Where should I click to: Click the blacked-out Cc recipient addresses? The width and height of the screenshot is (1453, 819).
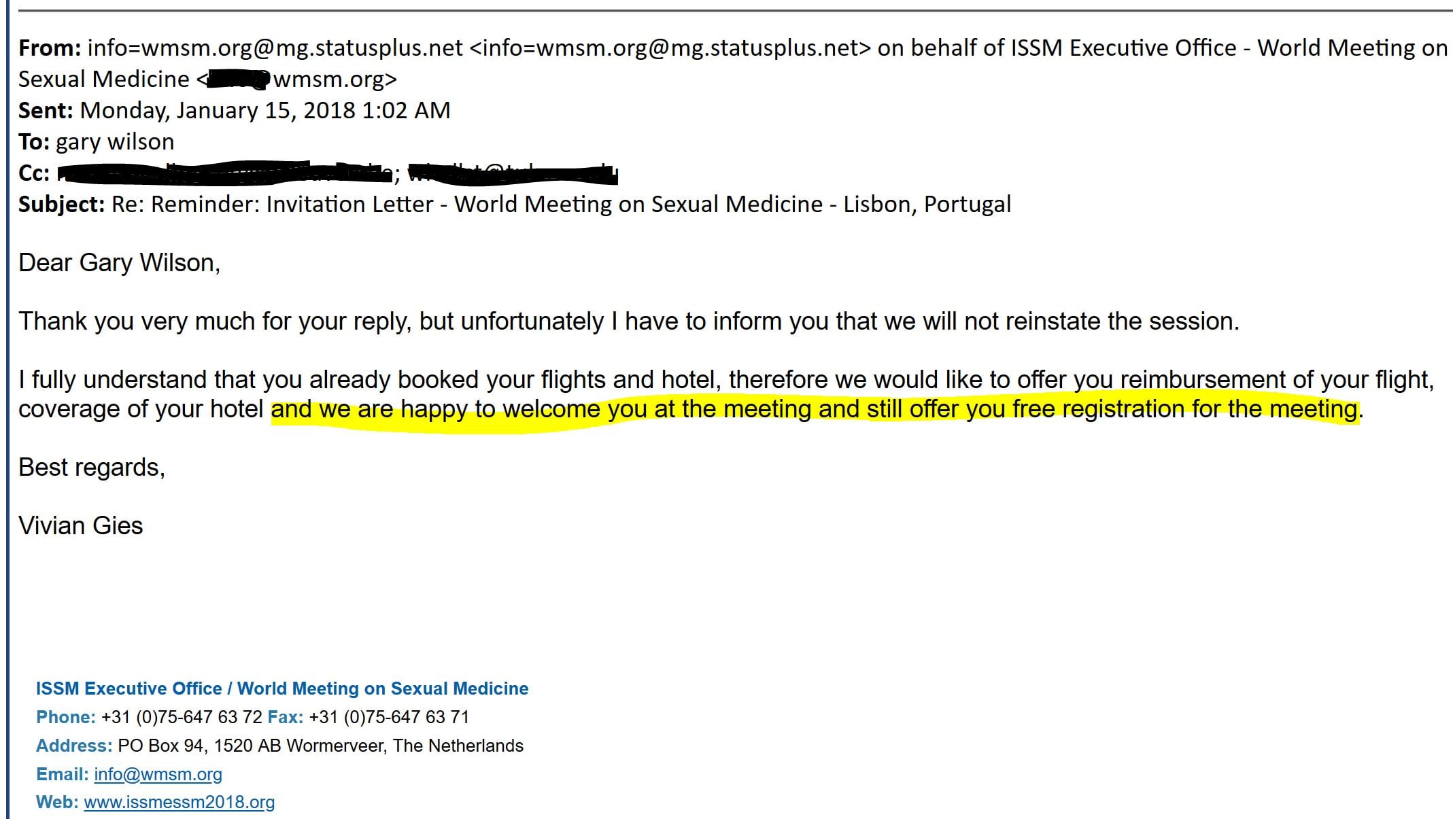point(337,173)
